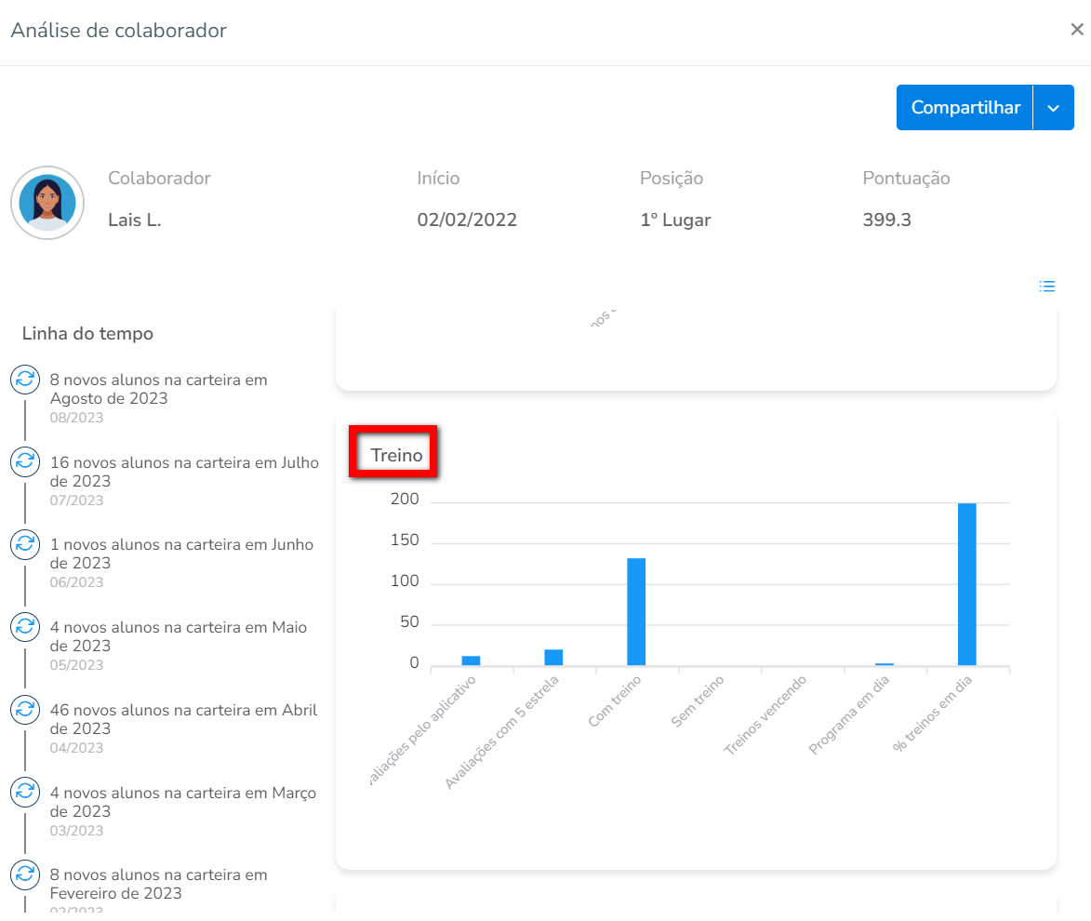The width and height of the screenshot is (1091, 921).
Task: Click Lais L. profile avatar
Action: (x=47, y=203)
